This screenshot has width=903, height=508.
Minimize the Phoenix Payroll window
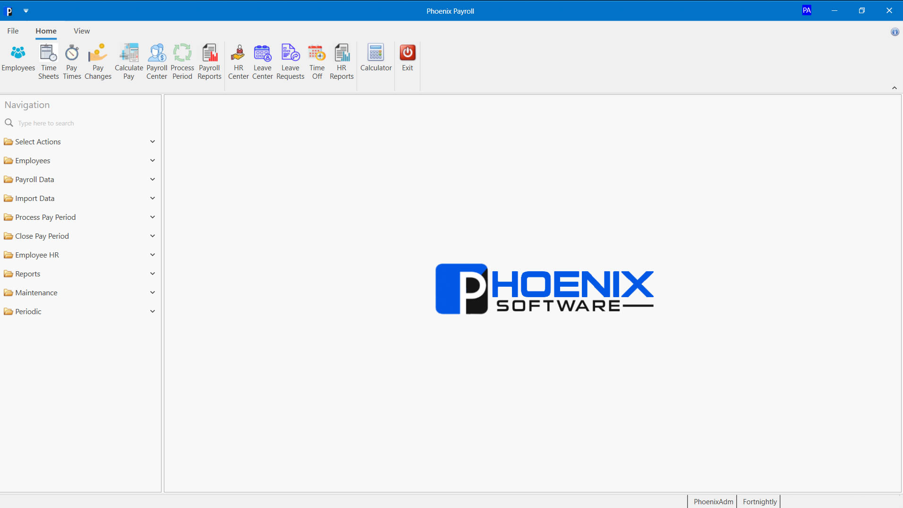[835, 10]
